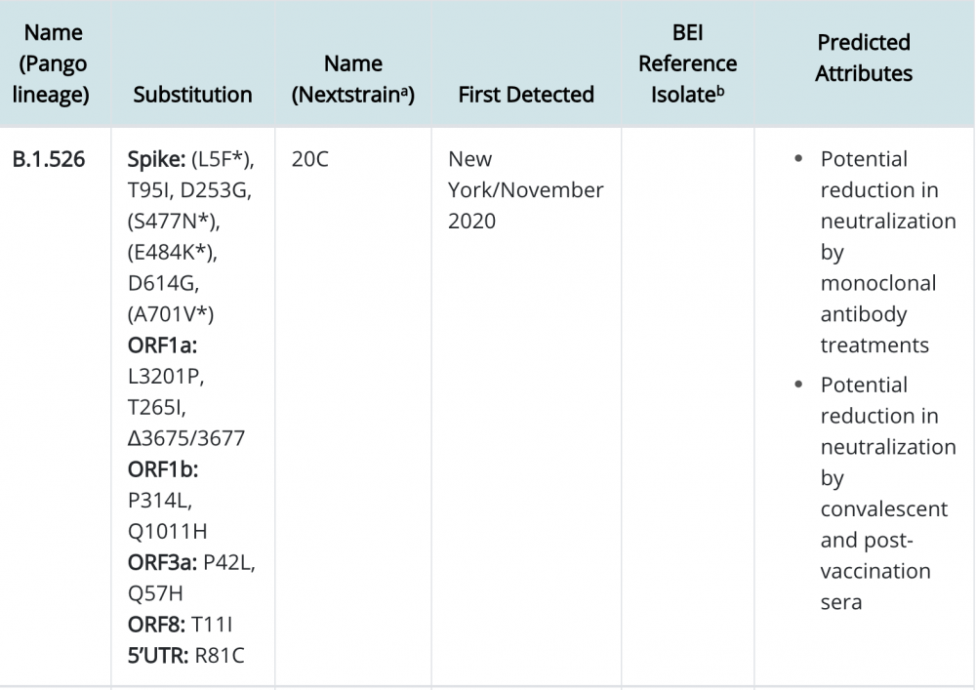This screenshot has width=976, height=690.
Task: Click the Predicted Attributes column header
Action: pos(864,58)
